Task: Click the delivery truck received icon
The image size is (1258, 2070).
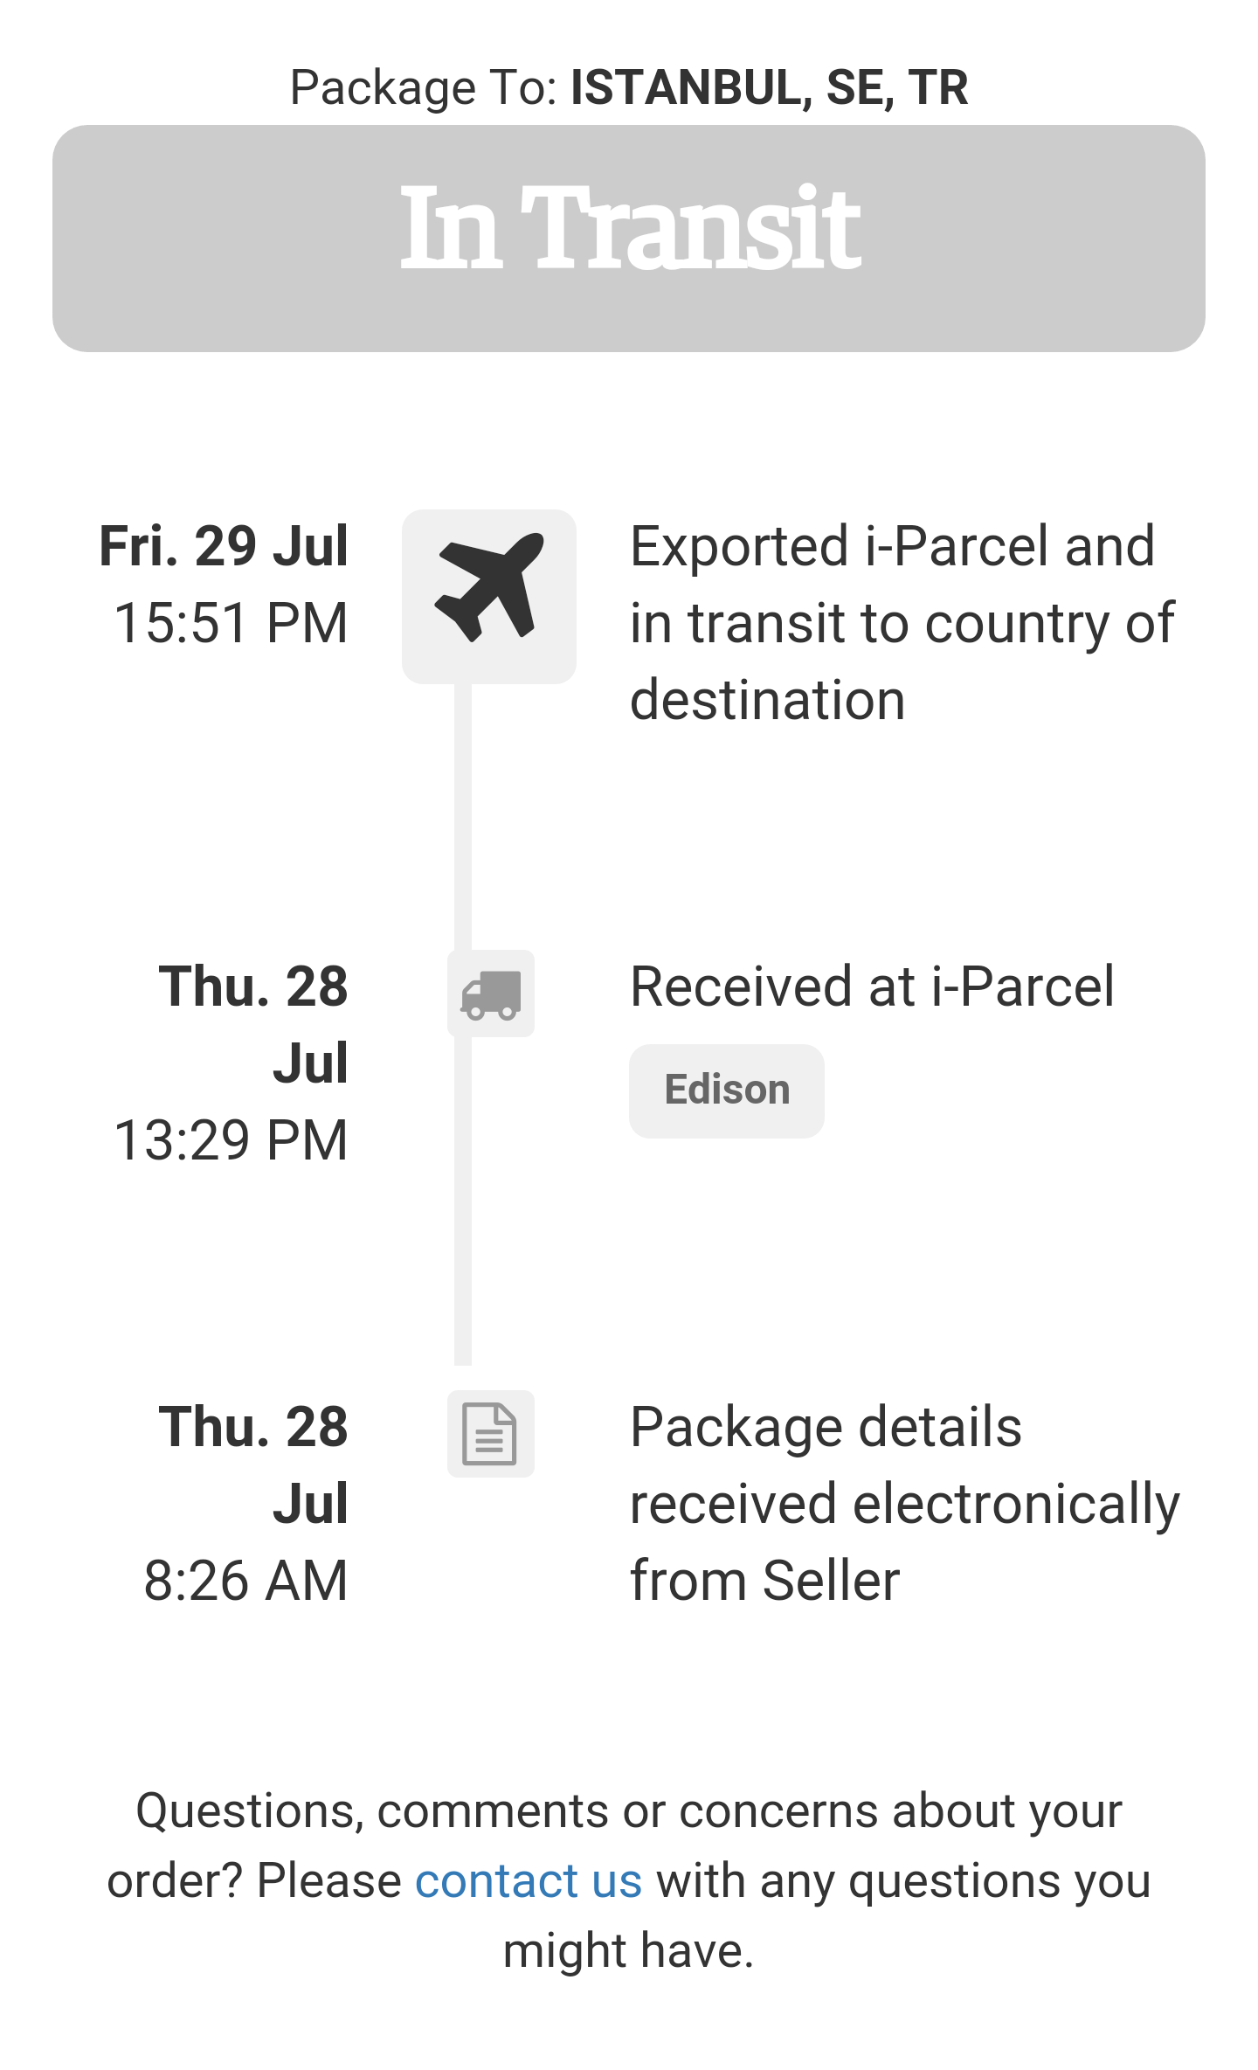Action: tap(491, 993)
